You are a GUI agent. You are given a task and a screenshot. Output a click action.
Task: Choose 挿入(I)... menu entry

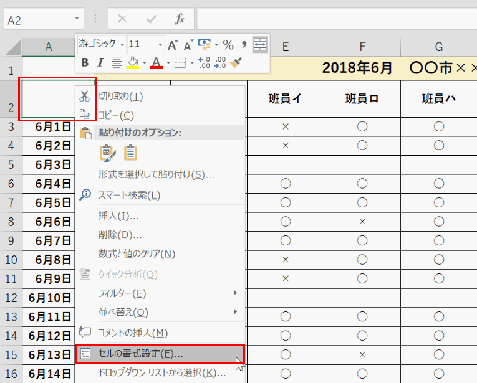point(160,215)
